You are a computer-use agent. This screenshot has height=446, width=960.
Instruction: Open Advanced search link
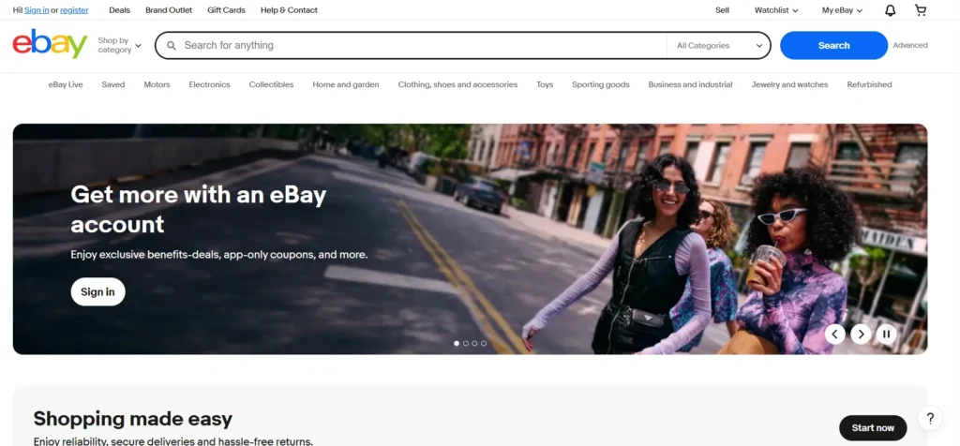click(910, 45)
